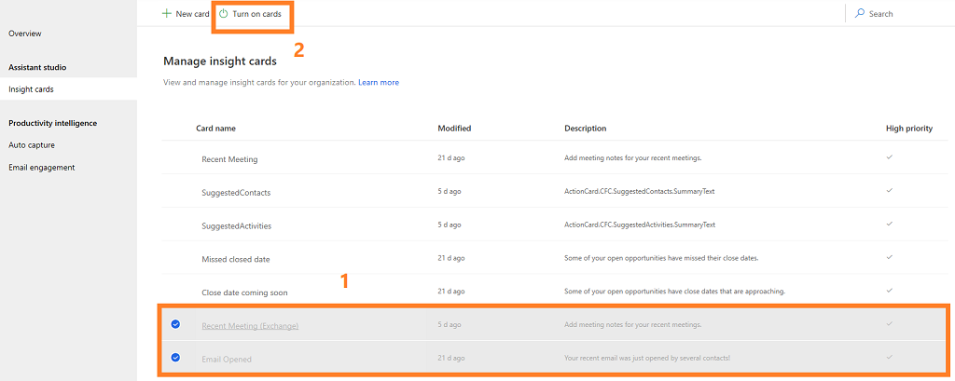The image size is (955, 381).
Task: Follow the Learn more link
Action: [378, 83]
